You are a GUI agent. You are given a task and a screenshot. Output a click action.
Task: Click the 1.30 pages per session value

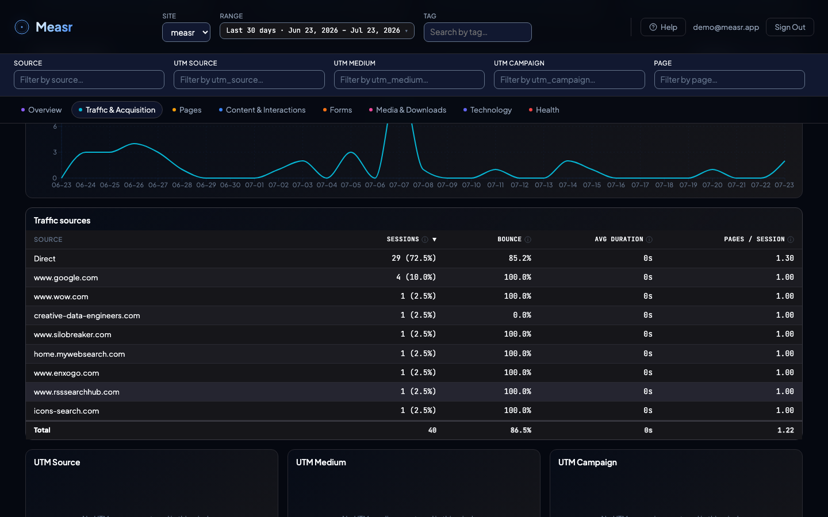point(785,258)
